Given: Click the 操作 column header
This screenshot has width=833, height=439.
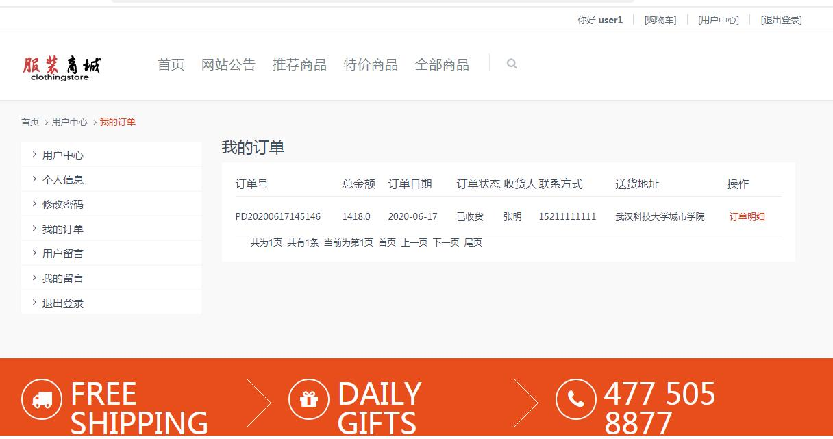Looking at the screenshot, I should pos(738,184).
